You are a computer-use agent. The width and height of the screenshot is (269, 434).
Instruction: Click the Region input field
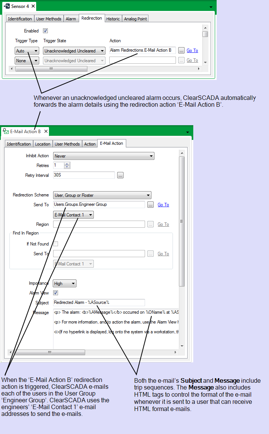[x=99, y=224]
